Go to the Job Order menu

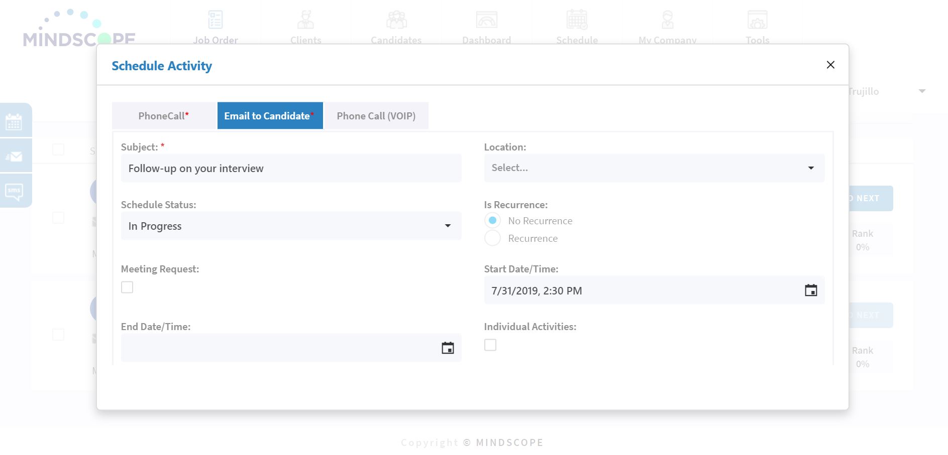tap(216, 27)
